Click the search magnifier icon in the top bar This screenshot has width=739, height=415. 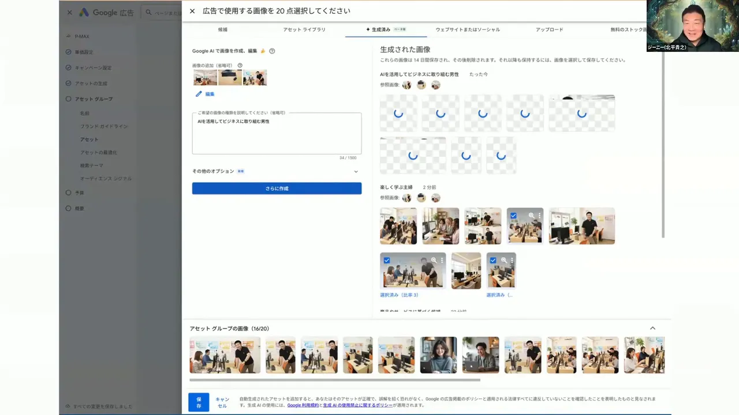pyautogui.click(x=148, y=13)
